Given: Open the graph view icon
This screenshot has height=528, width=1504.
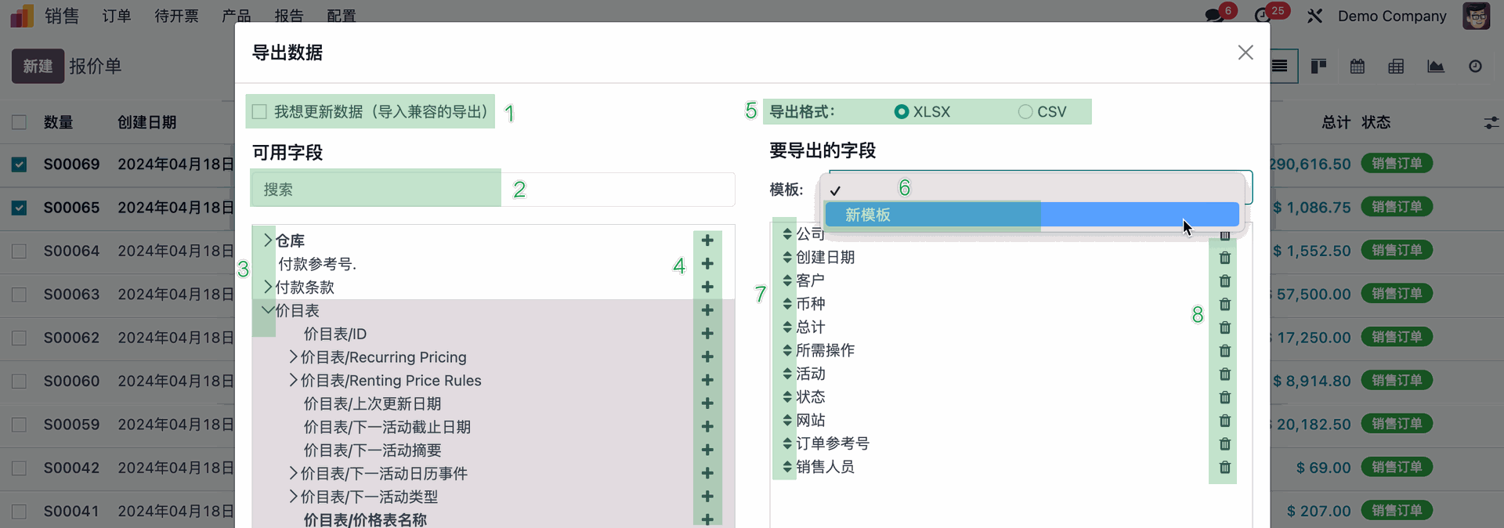Looking at the screenshot, I should (x=1435, y=67).
